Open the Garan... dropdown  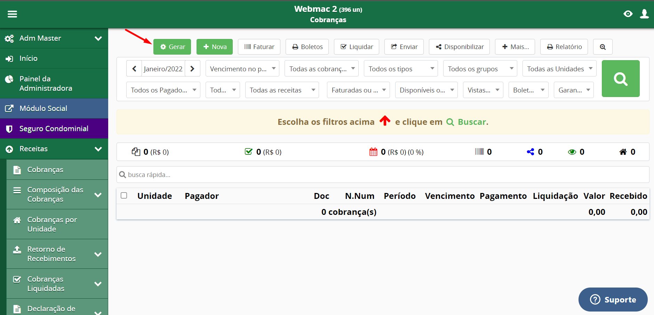pos(574,90)
